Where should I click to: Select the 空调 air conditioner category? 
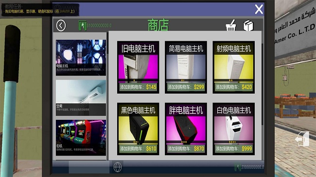81,98
